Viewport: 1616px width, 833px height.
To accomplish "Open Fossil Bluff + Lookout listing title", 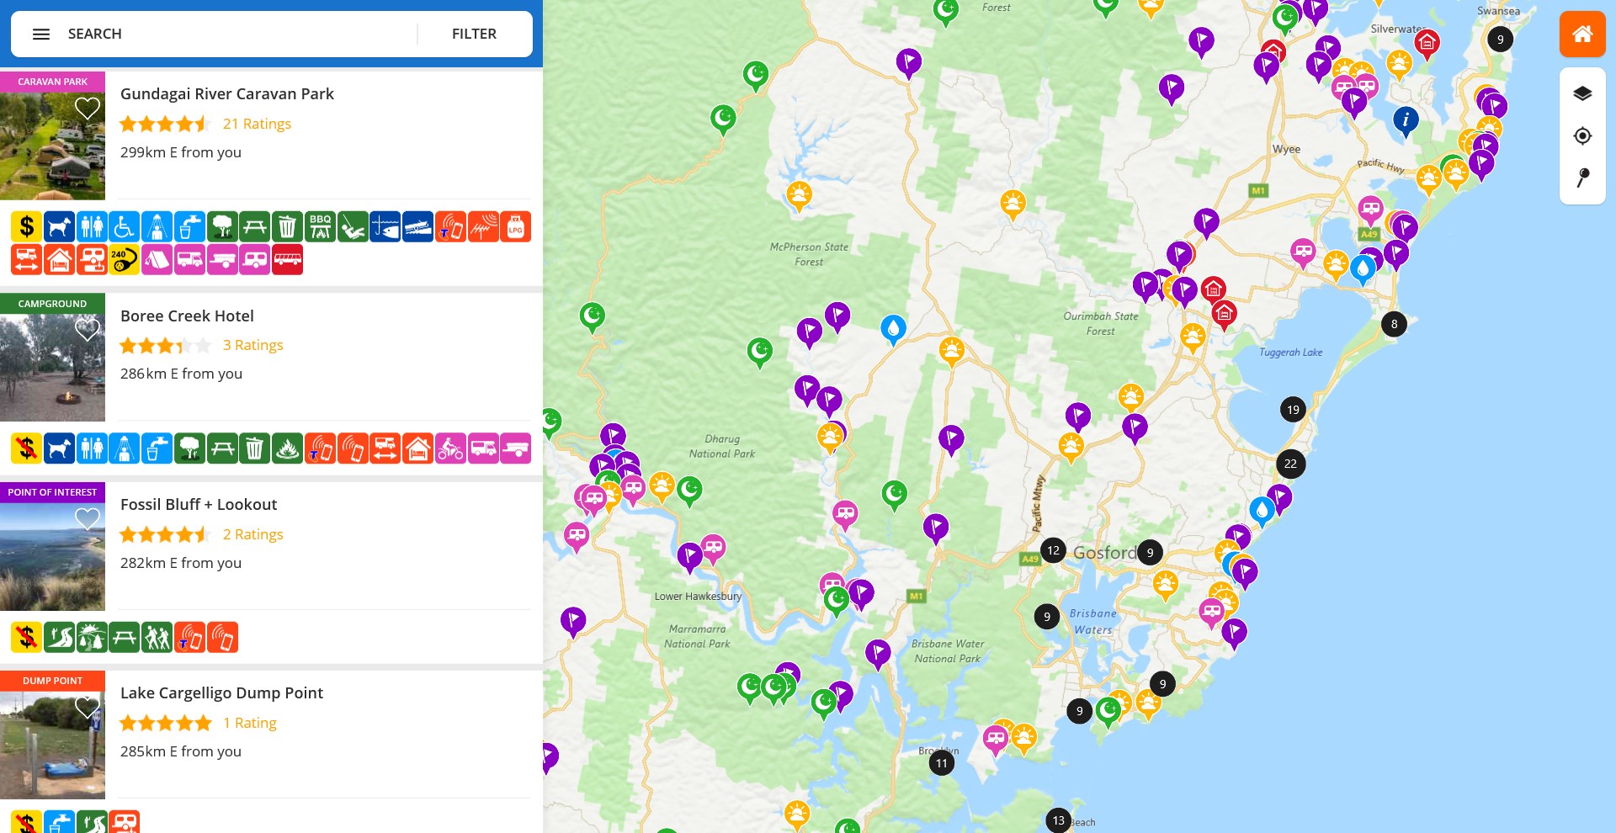I will 199,504.
